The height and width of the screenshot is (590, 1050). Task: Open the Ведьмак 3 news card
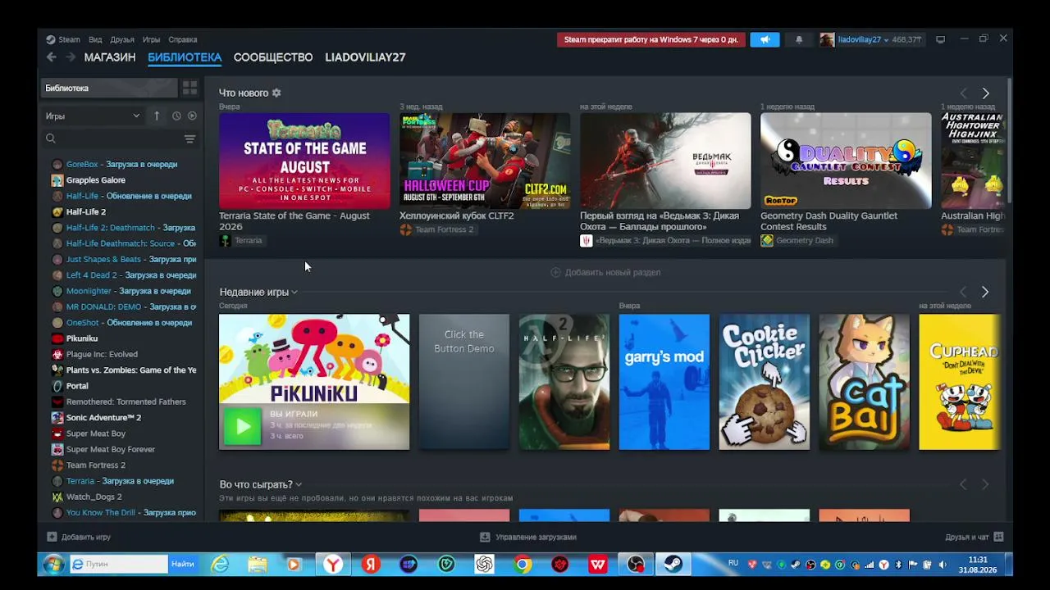coord(665,161)
